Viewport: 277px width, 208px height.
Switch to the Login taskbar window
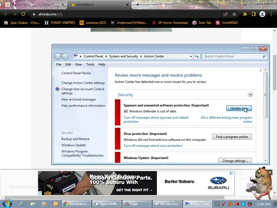pos(137,204)
